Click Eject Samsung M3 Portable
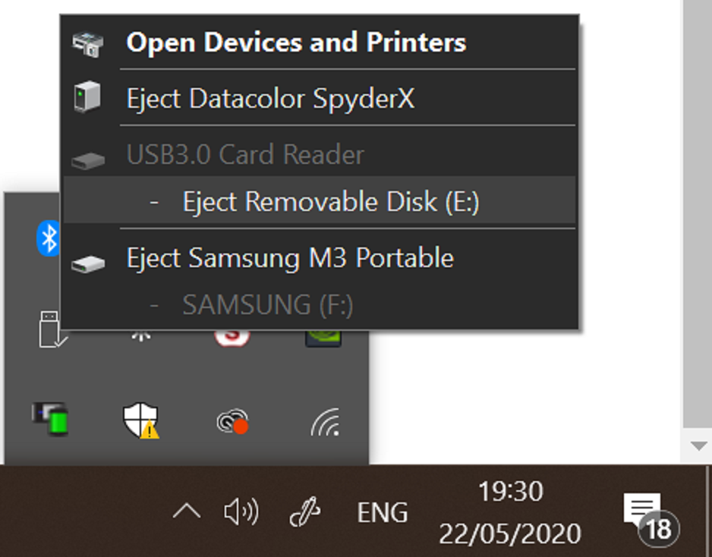Viewport: 712px width, 557px height. 290,258
